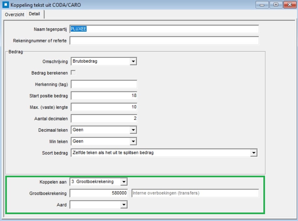Click the Grootboekrekening field with 580000

99,193
